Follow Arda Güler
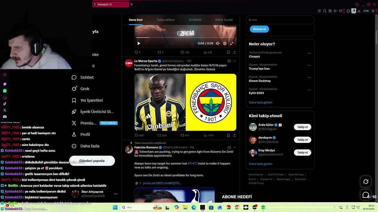378x212 pixels. (x=302, y=127)
